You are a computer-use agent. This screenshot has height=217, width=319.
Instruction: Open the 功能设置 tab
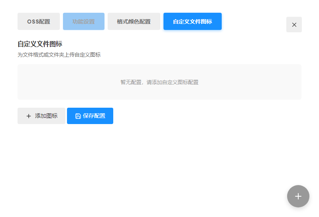coord(84,22)
